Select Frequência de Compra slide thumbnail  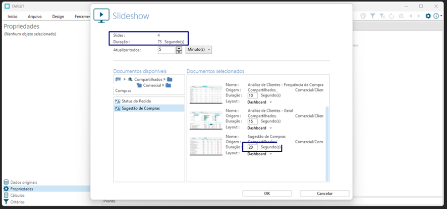pyautogui.click(x=206, y=94)
